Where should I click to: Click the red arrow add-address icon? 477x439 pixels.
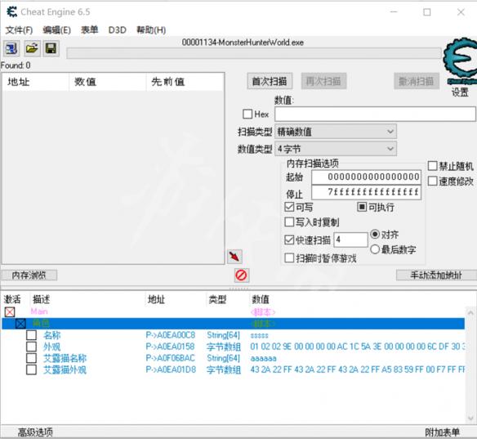pos(234,257)
